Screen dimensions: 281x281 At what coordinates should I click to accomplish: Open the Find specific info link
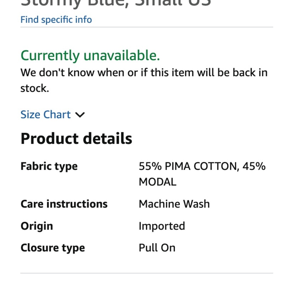tap(56, 20)
